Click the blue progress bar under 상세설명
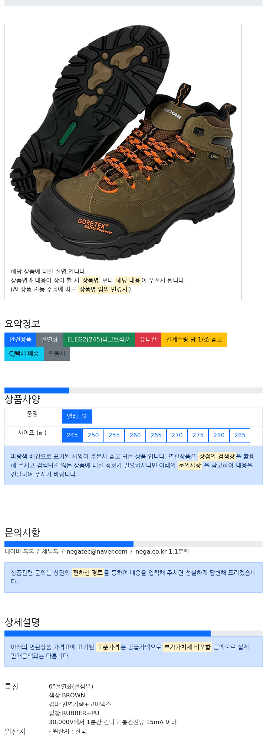Viewport: 267px width, 739px height. tap(108, 633)
